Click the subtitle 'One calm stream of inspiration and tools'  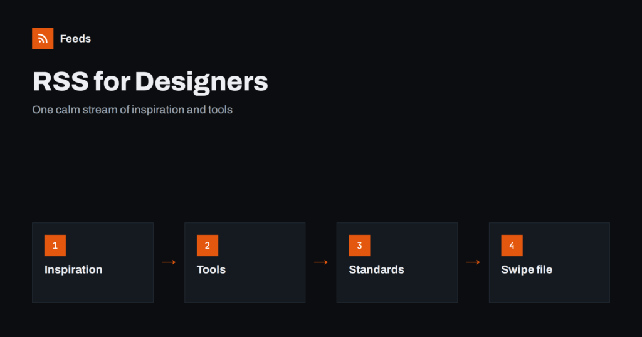tap(132, 110)
